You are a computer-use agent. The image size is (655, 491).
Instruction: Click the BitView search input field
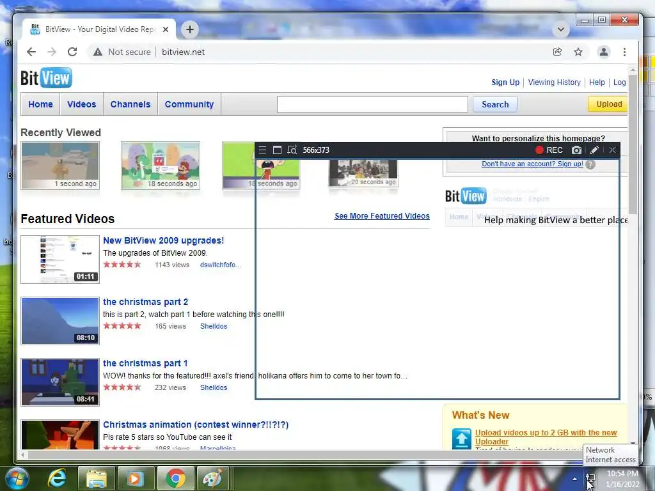pos(372,104)
